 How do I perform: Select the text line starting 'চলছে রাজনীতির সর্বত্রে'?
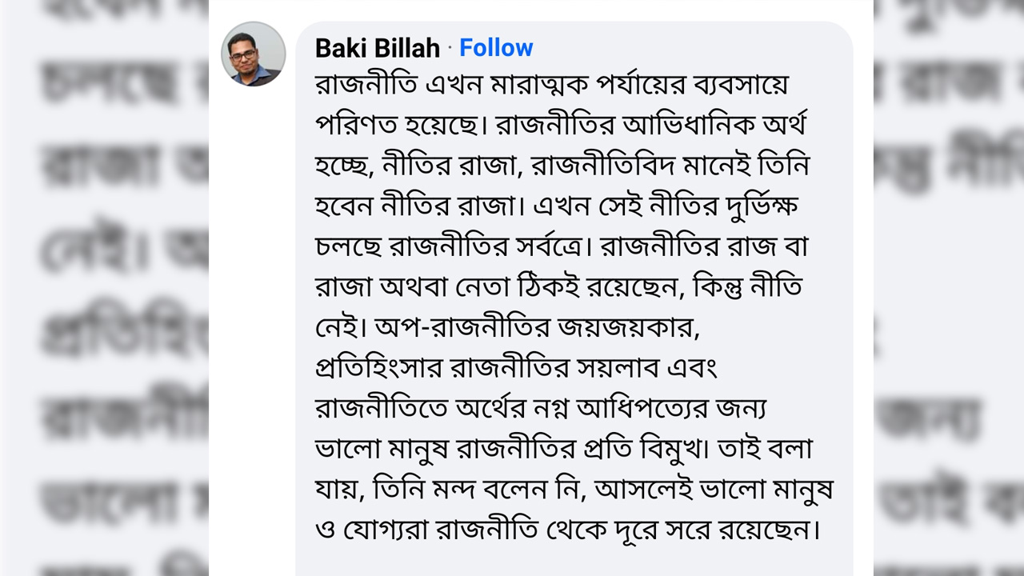562,247
